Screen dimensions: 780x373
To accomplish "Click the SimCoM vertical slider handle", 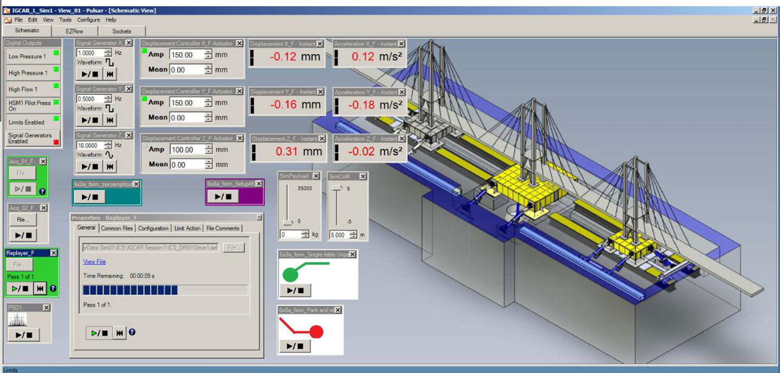I will [337, 188].
